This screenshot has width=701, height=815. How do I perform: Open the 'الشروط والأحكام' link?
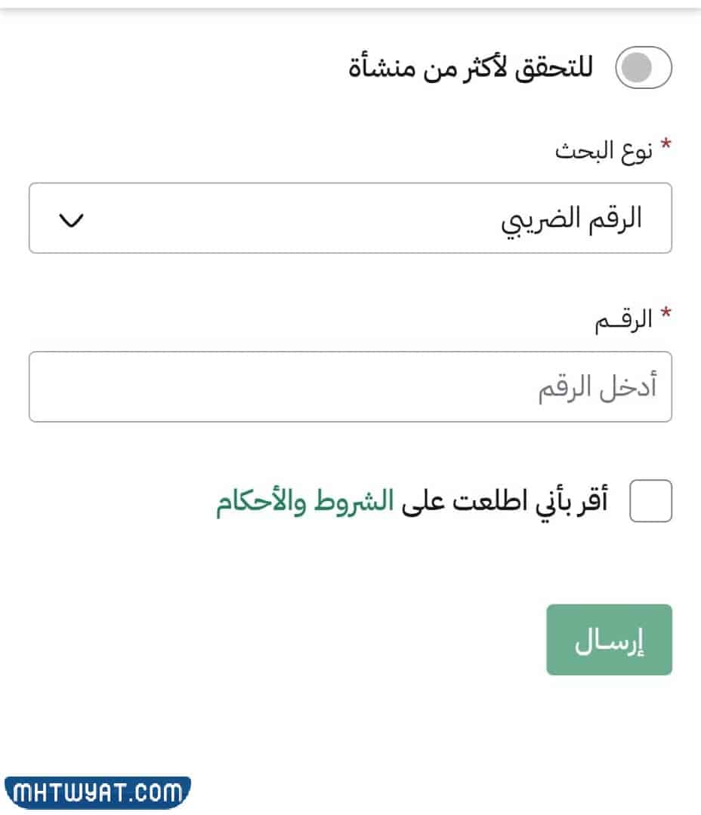click(x=304, y=503)
